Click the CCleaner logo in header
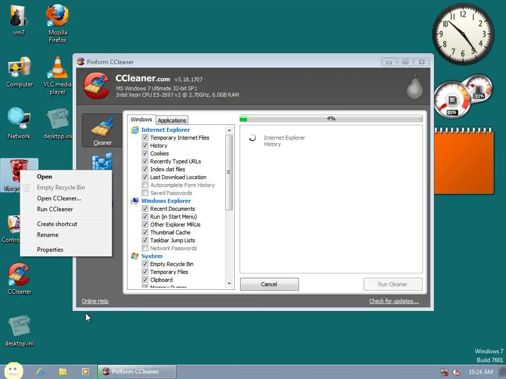Image resolution: width=506 pixels, height=379 pixels. tap(96, 85)
